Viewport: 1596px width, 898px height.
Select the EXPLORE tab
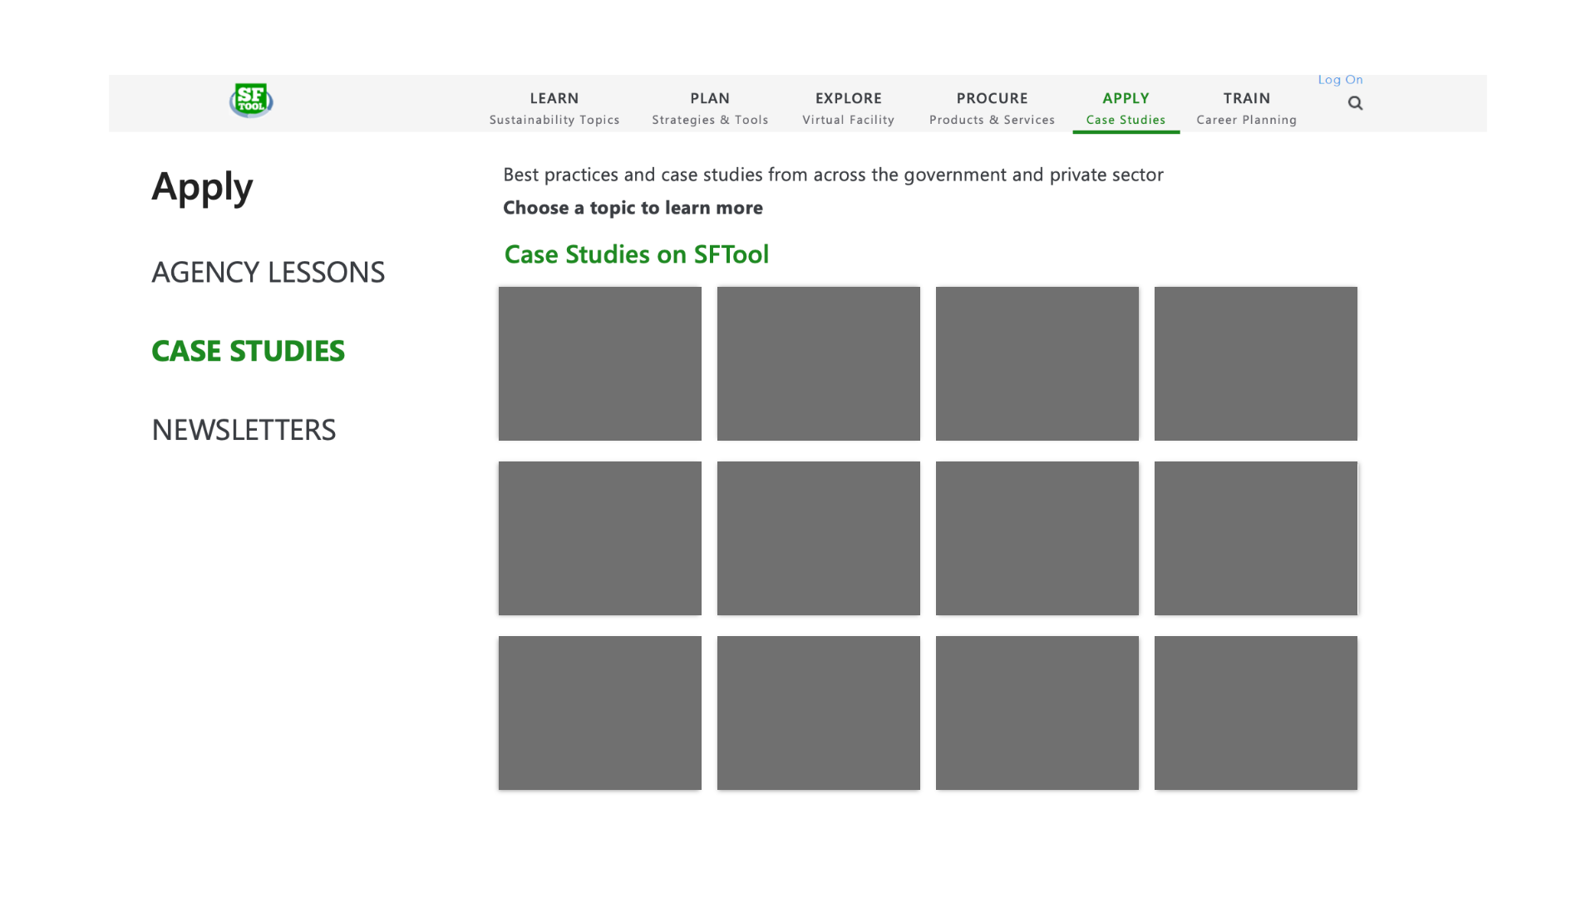848,98
